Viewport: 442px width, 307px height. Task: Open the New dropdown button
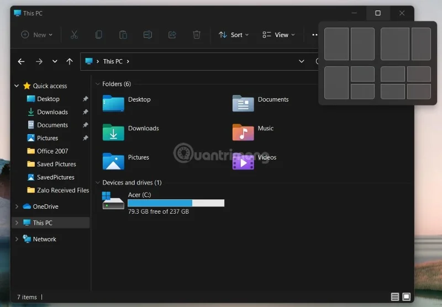(x=36, y=35)
